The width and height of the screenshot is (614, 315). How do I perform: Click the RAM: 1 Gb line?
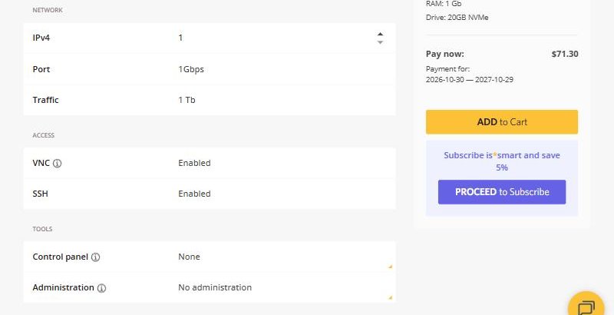point(444,4)
